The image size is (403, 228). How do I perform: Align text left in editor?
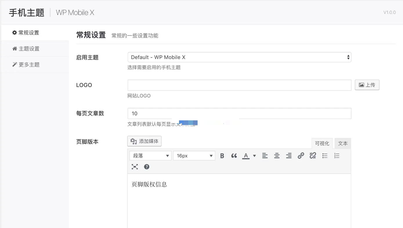pyautogui.click(x=265, y=156)
